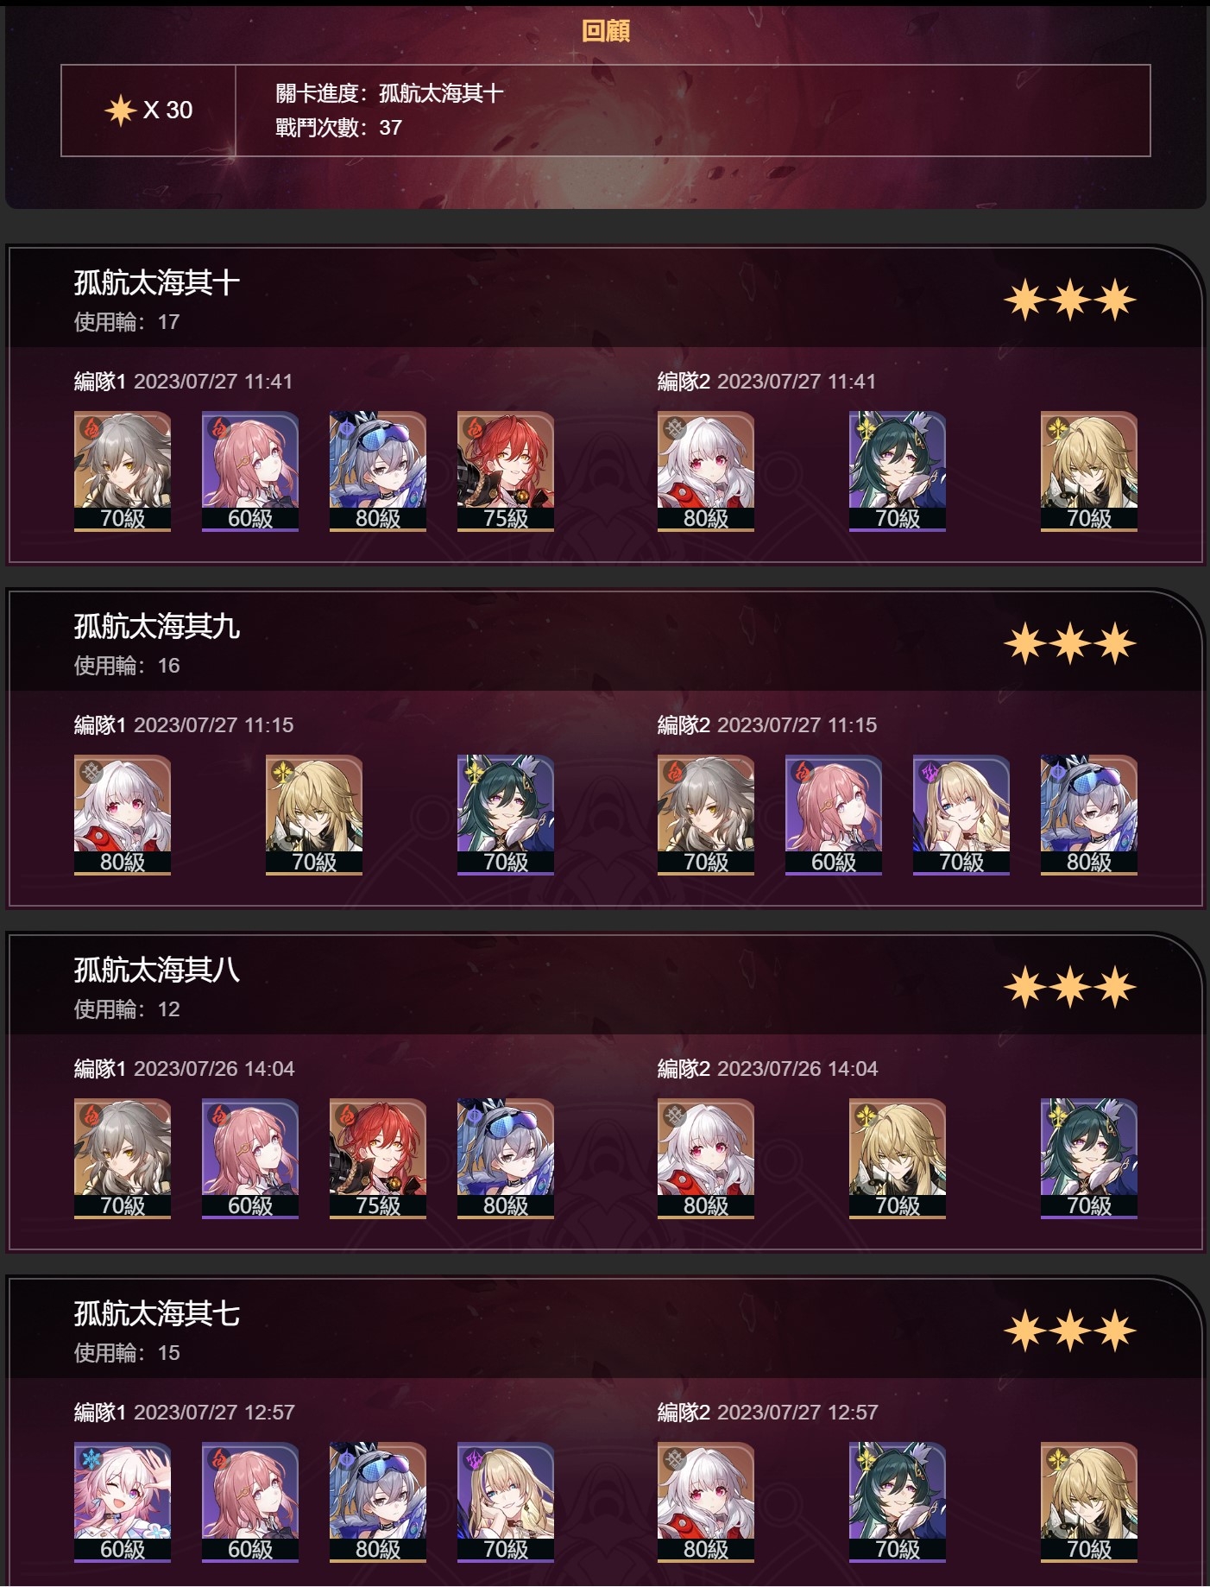Screen dimensions: 1210x1587
Task: Click the pink-haired level 60 ice character in stage seven
Action: point(122,1502)
